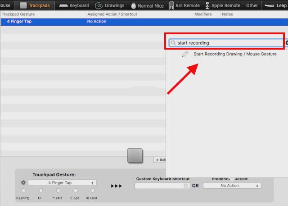Click the Apple Remote icon
The width and height of the screenshot is (288, 206).
coord(207,5)
